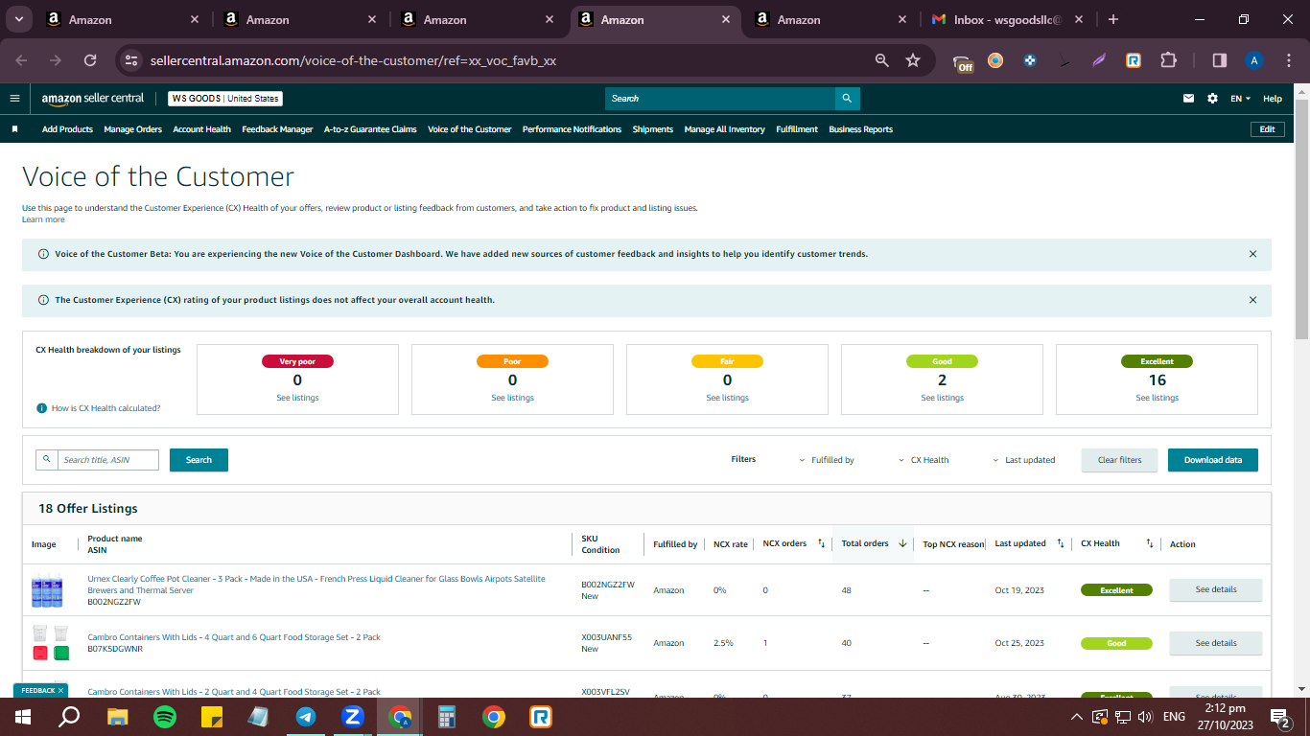Click the purple feather extension icon
Screen dimensions: 1310x736
(1099, 60)
